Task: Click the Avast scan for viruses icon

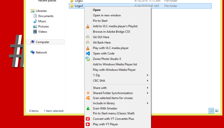Action: (88, 98)
